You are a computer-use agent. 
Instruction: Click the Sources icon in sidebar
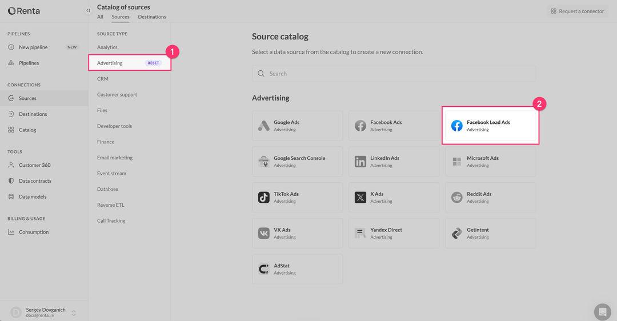click(x=11, y=98)
